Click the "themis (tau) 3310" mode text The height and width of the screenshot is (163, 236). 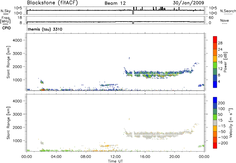45,29
